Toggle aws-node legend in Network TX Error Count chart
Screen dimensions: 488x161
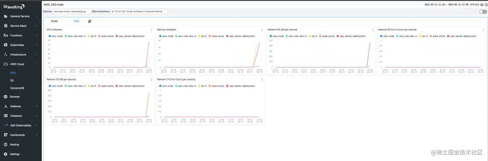point(166,86)
